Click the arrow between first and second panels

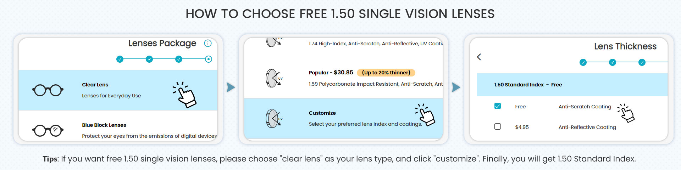[x=231, y=87]
